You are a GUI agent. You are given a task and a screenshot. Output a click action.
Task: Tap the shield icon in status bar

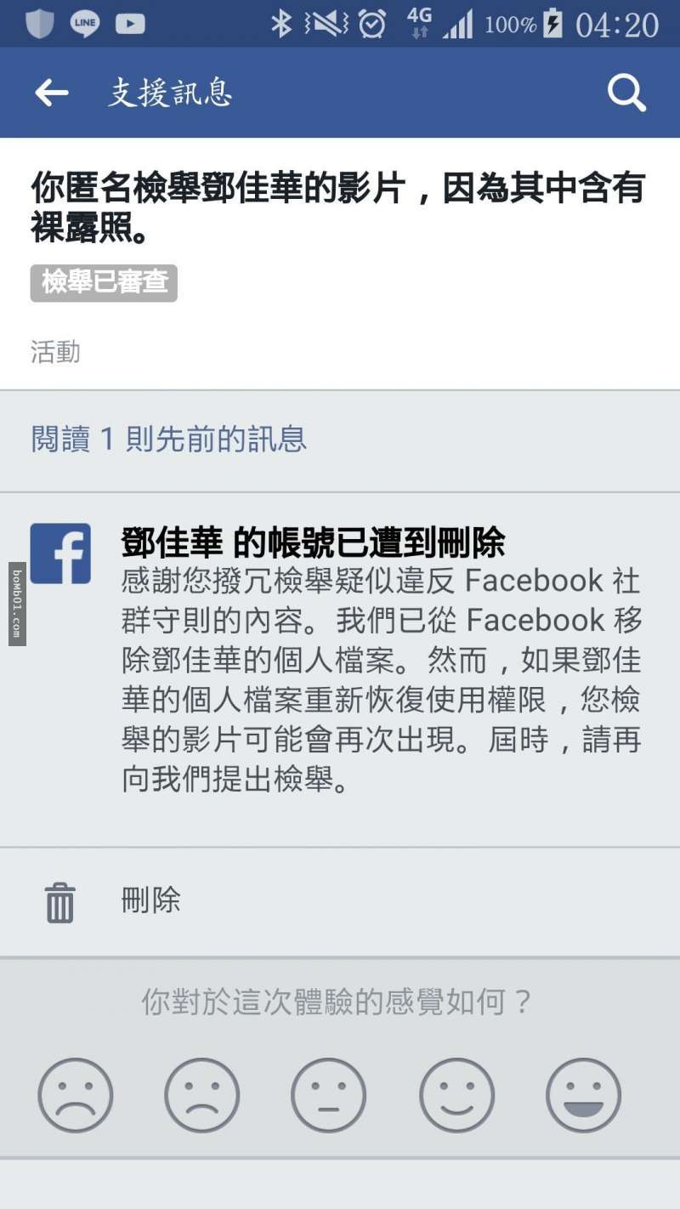(40, 24)
